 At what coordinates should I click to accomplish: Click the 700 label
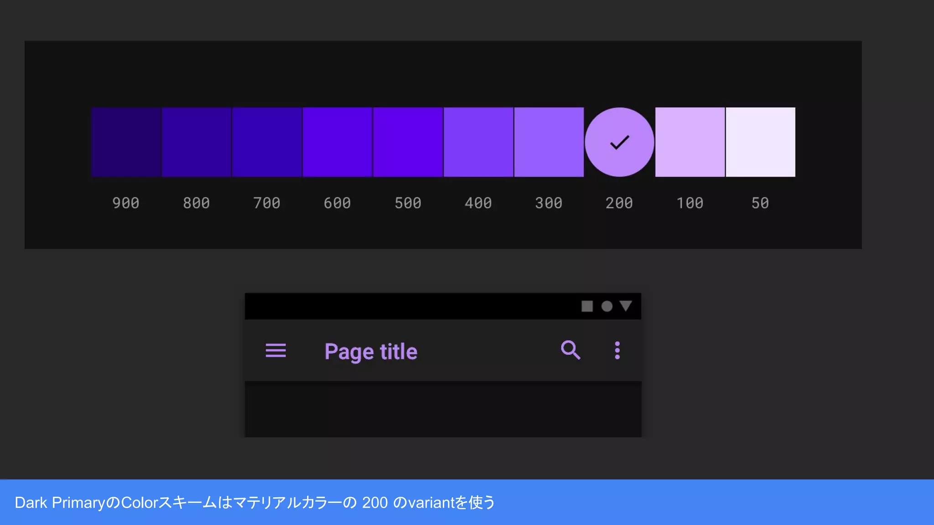click(x=267, y=203)
